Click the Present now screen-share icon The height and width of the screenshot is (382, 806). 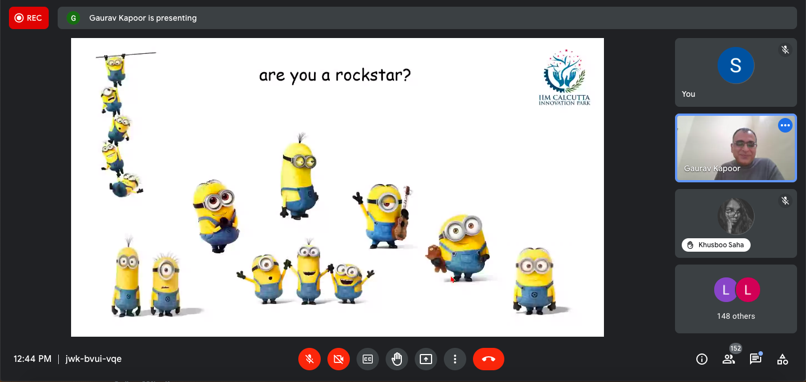tap(426, 359)
